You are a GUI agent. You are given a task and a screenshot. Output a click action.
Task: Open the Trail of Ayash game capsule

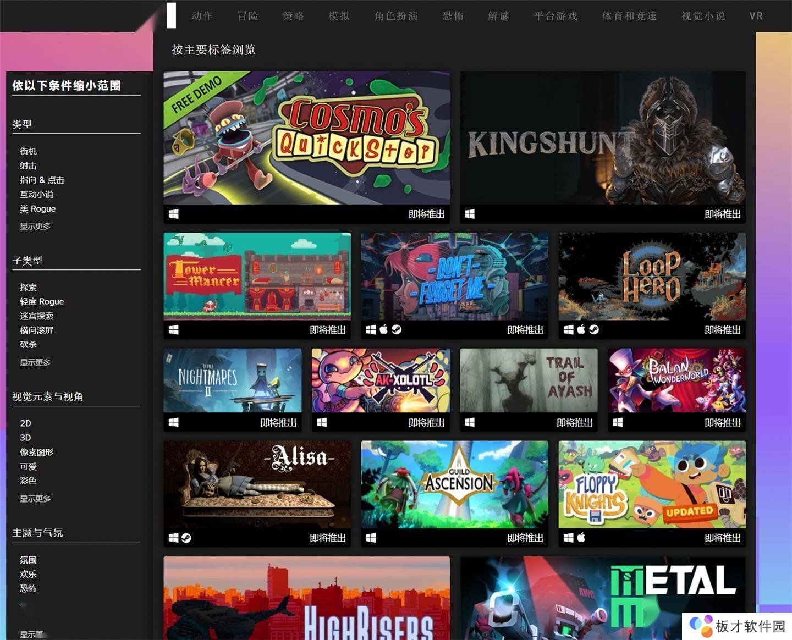click(x=529, y=380)
